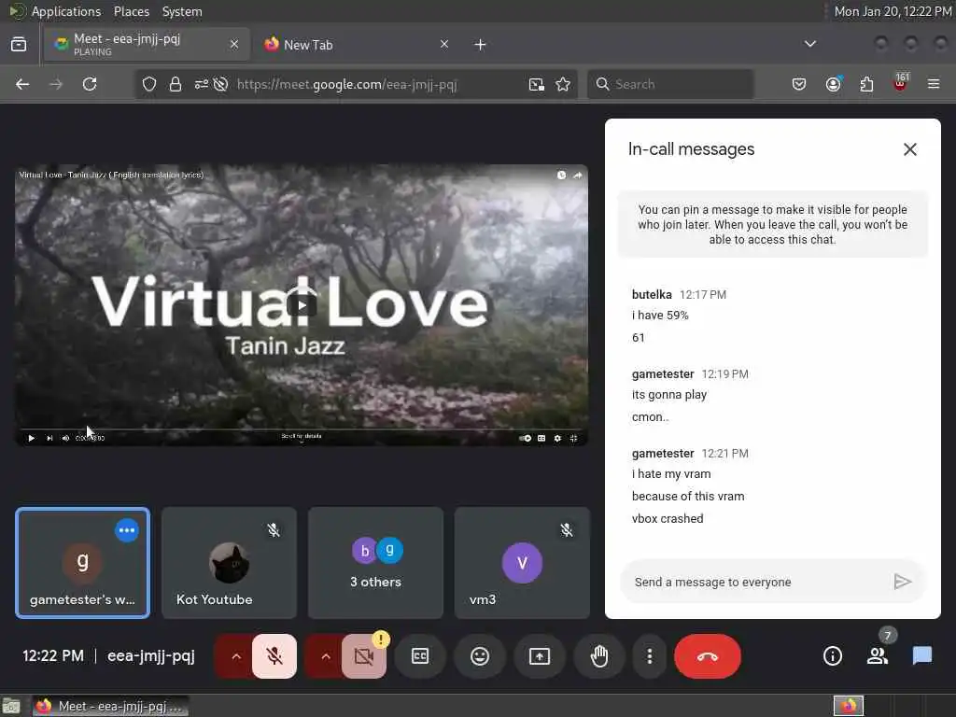Toggle subtitles icon in the video player

coord(541,438)
